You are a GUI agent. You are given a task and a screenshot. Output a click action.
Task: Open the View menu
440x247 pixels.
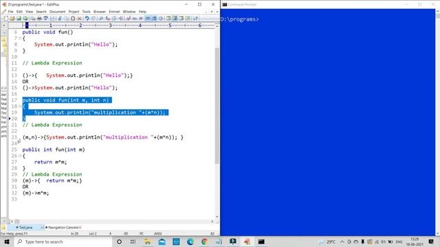tap(29, 12)
